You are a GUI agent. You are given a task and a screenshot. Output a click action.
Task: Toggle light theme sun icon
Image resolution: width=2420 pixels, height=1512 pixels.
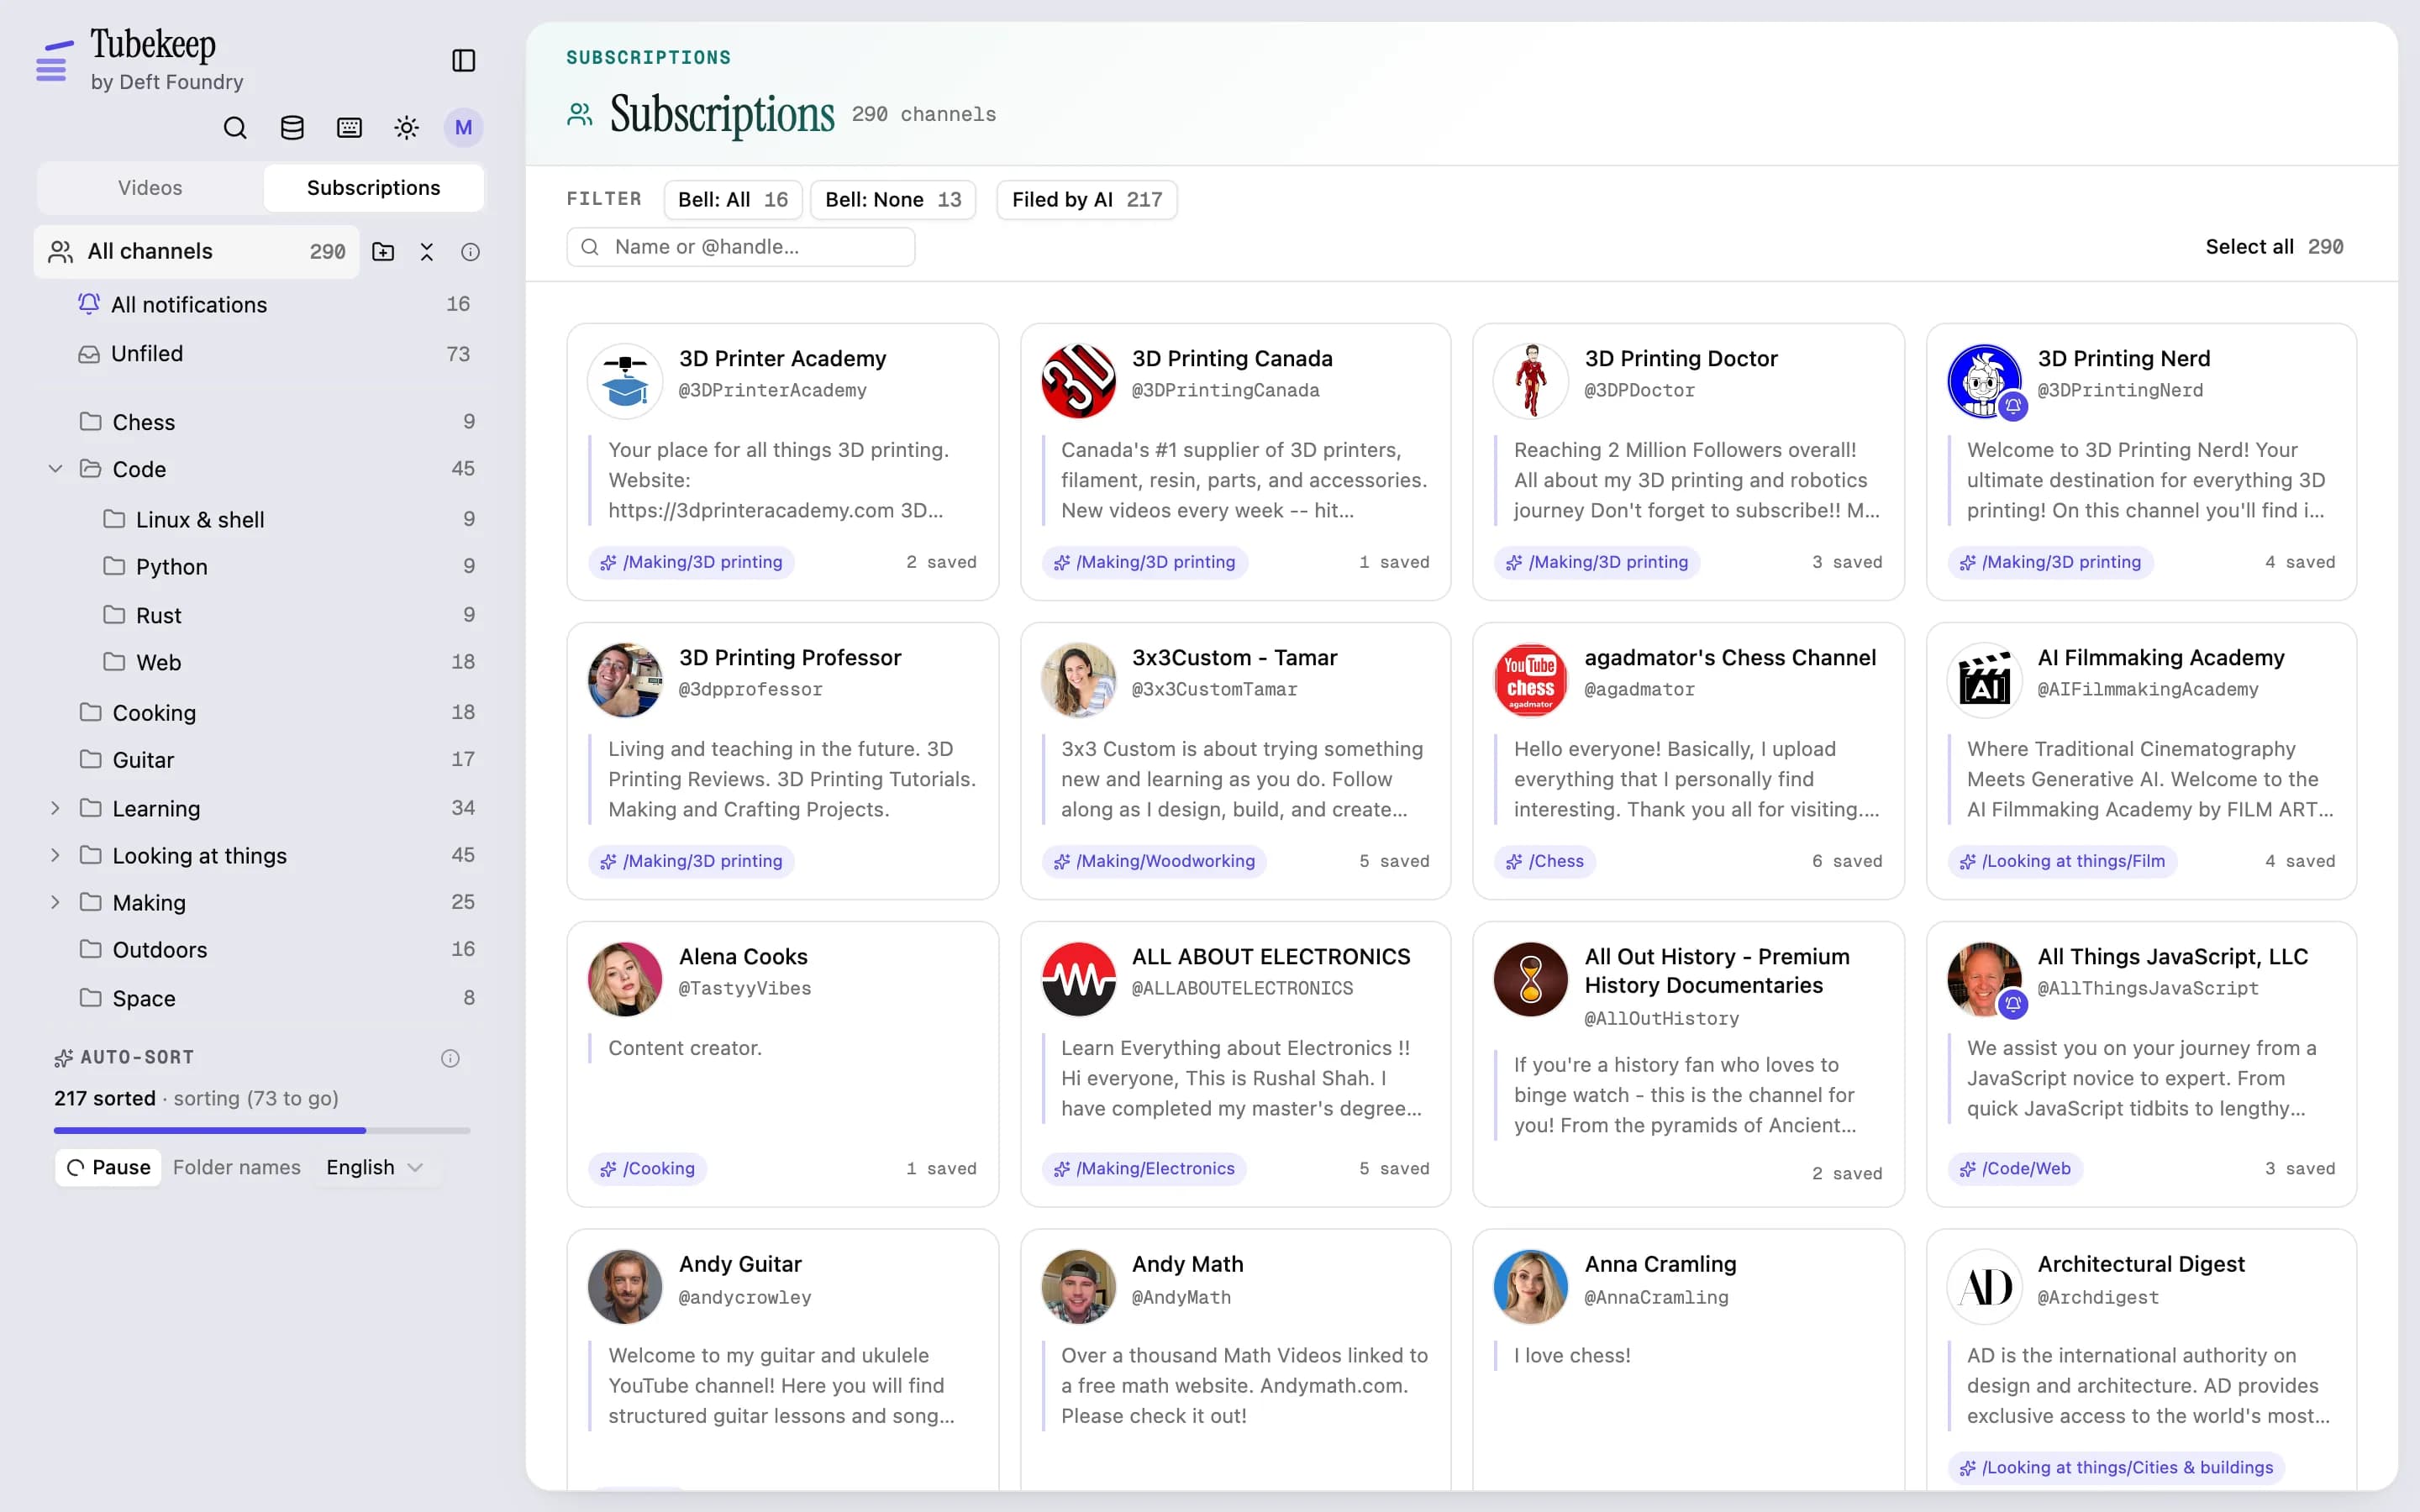click(x=406, y=128)
